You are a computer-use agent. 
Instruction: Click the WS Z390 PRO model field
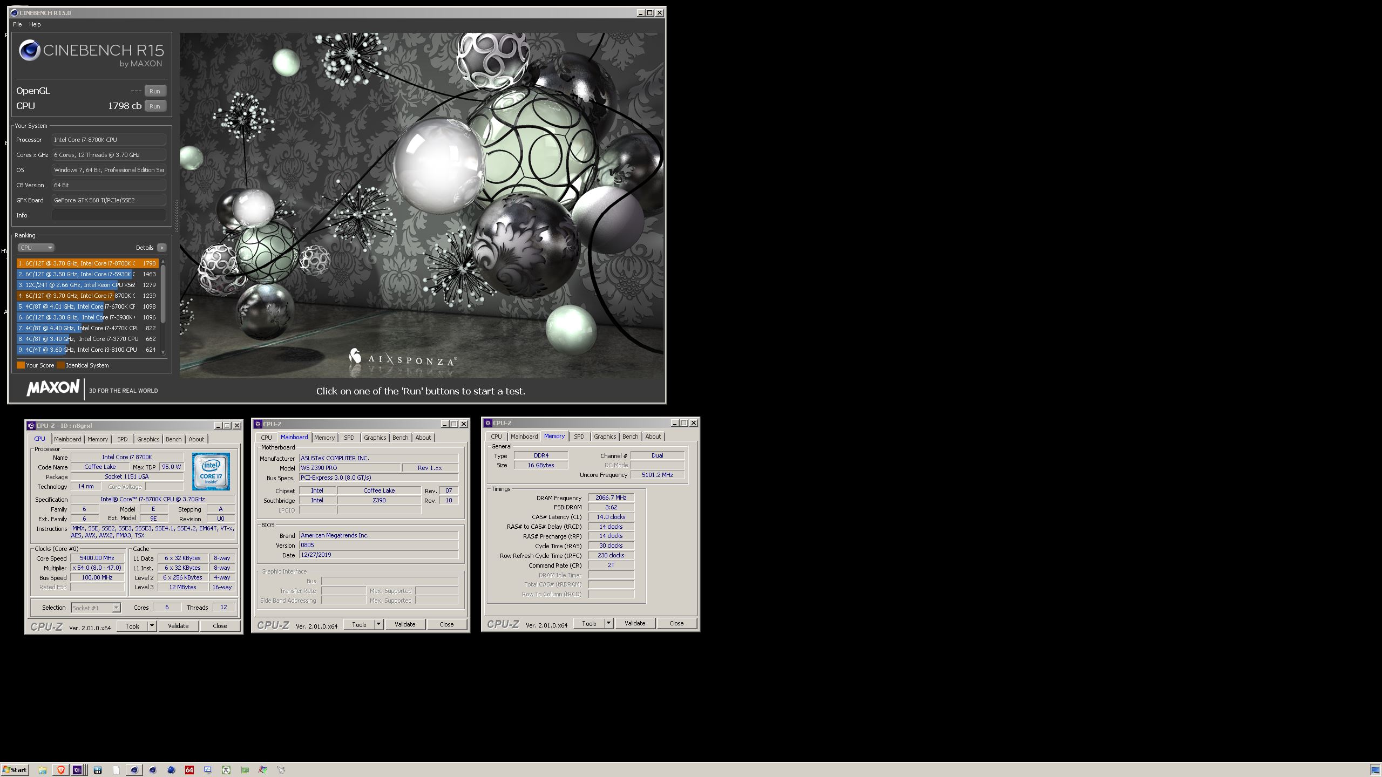click(x=350, y=468)
